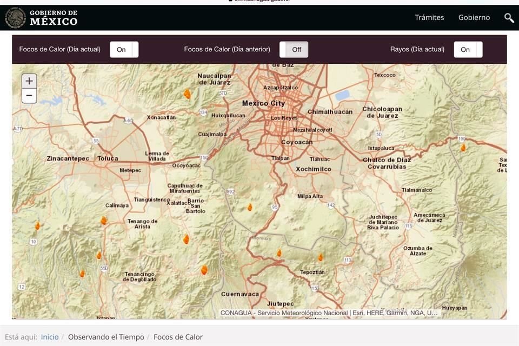Open the Trámites menu

(429, 18)
